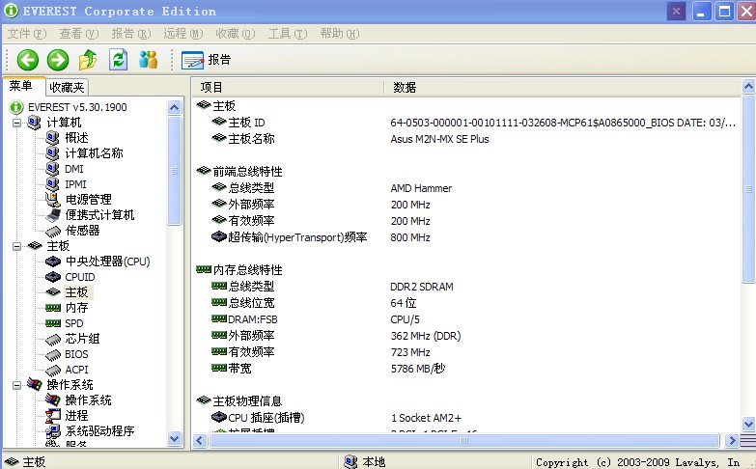This screenshot has height=469, width=756.
Task: Open the 文件(F) menu
Action: [27, 33]
